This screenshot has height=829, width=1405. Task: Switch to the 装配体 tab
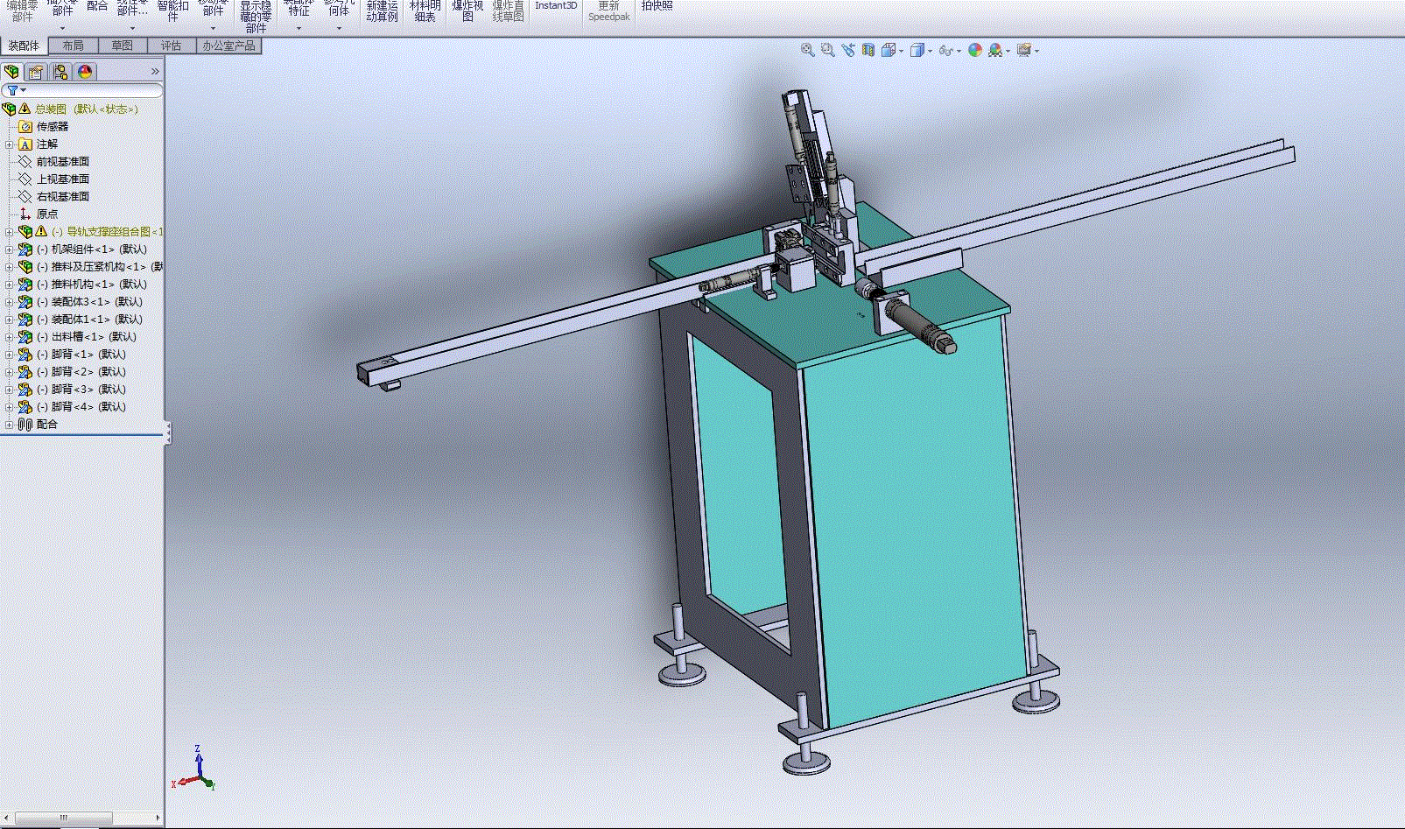coord(25,46)
